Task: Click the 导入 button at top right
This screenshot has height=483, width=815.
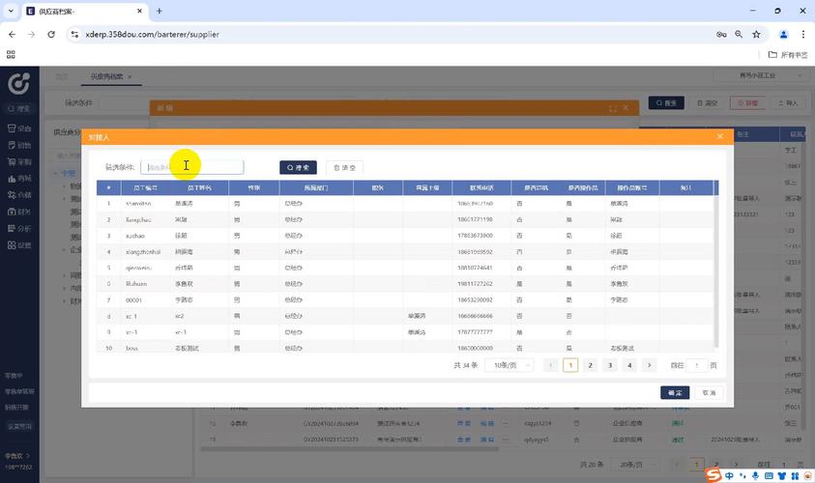Action: click(x=789, y=102)
